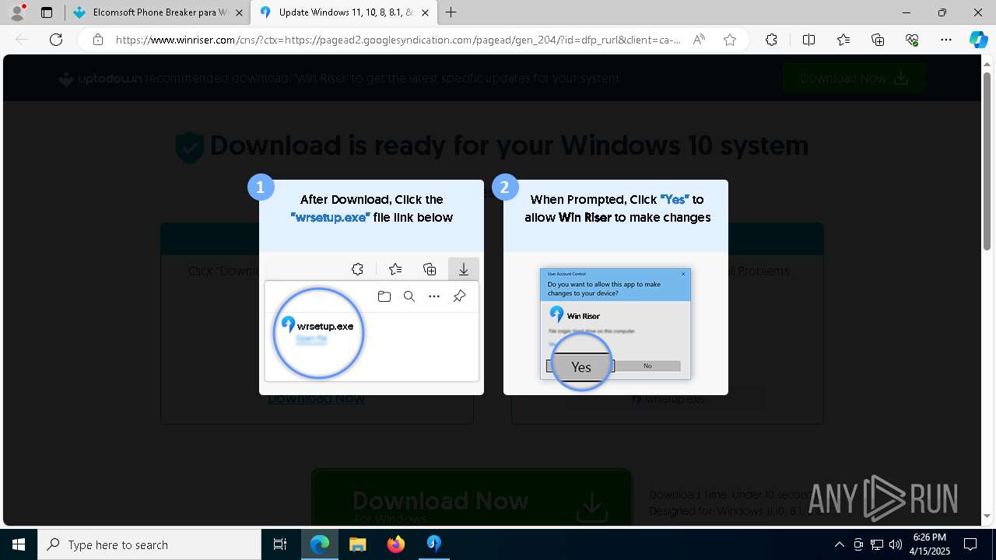This screenshot has height=560, width=996.
Task: Show hidden system tray icons
Action: coord(839,544)
